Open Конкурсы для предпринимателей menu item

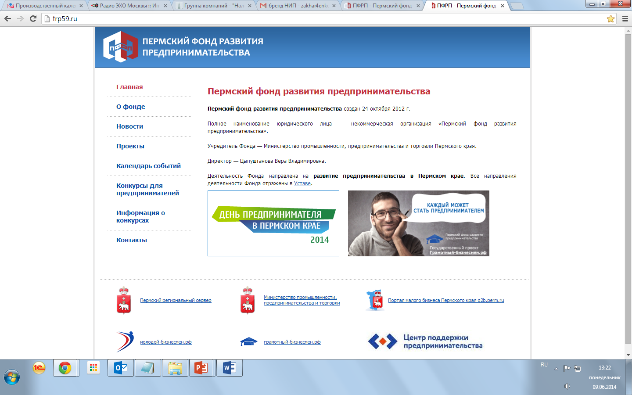(147, 189)
